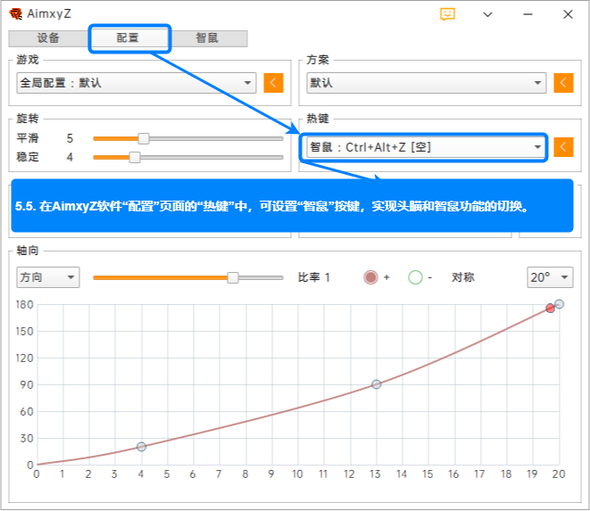590x511 pixels.
Task: Click the 平滑 slider handle
Action: pos(144,138)
